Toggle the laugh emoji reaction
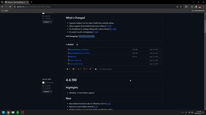 coord(74,69)
